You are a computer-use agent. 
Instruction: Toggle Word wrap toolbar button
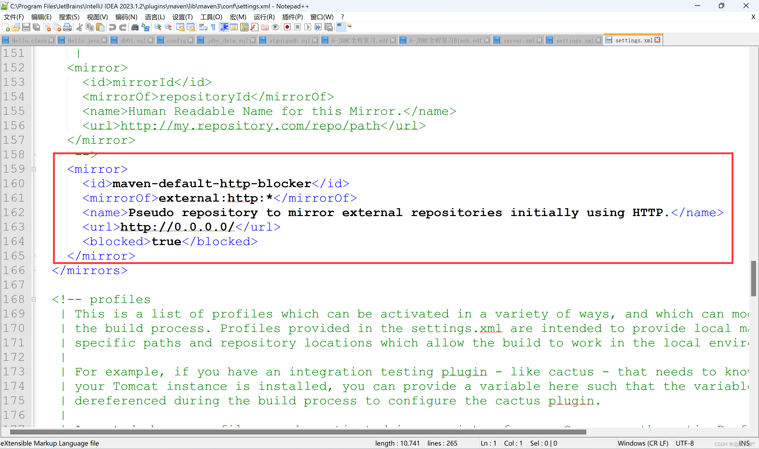203,27
